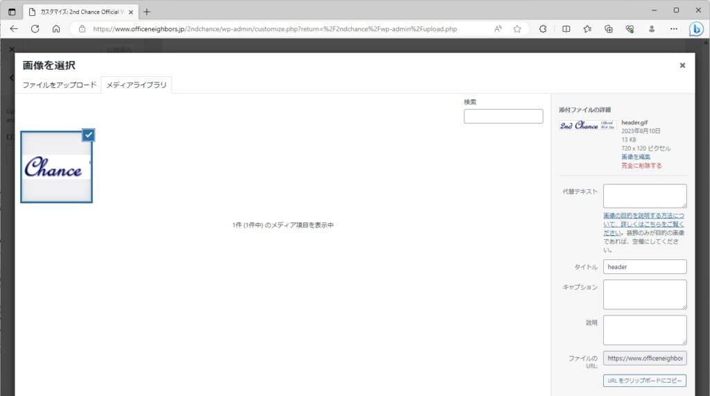Go to the browser home icon
Viewport: 710px width, 396px height.
56,29
